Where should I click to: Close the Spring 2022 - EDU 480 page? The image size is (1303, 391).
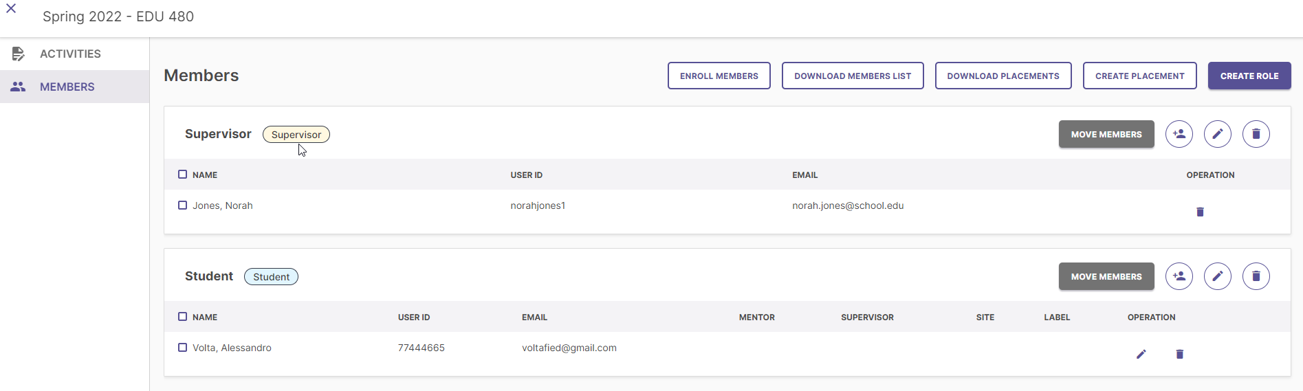pos(11,9)
